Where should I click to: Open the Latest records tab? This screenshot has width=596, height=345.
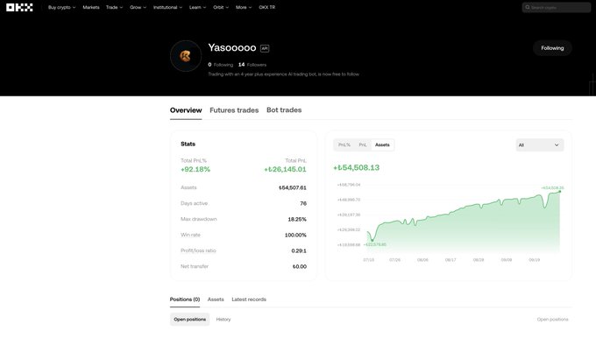[249, 299]
